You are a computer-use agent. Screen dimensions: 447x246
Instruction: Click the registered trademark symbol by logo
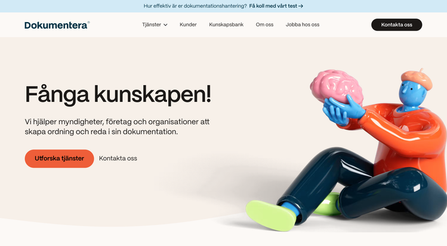[89, 22]
